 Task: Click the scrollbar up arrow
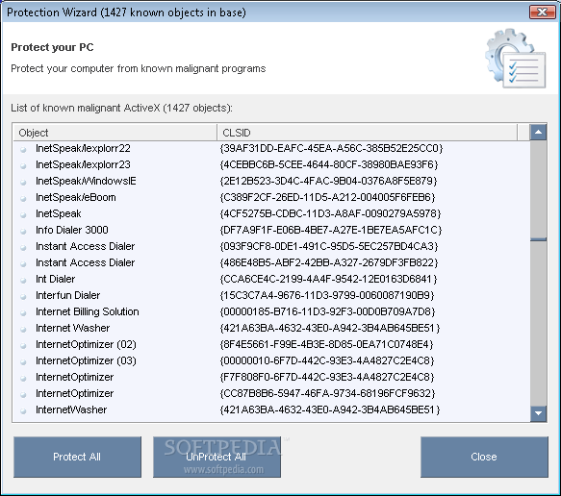coord(538,133)
